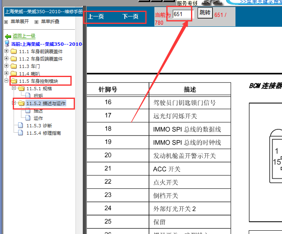
Task: Click cell IMMO SPI 总线的时钟线
Action: (190, 143)
